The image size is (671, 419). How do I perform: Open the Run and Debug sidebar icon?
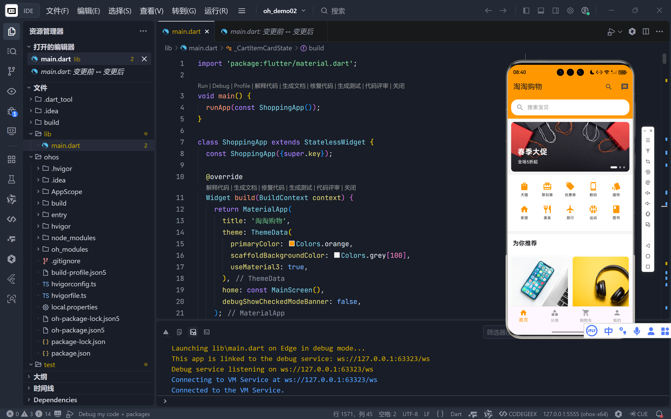click(x=11, y=111)
